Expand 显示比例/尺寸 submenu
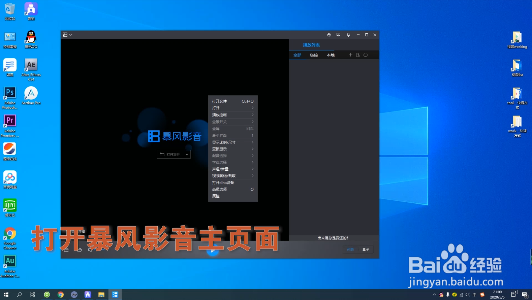 coord(233,142)
